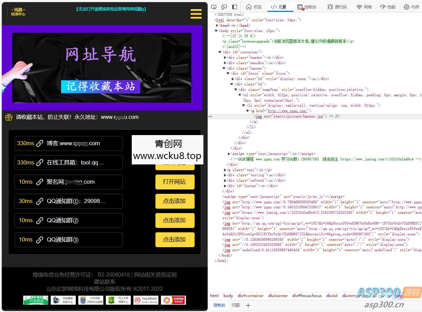This screenshot has width=422, height=312.
Task: Click the DevTools dock panel icon
Action: (x=234, y=6)
